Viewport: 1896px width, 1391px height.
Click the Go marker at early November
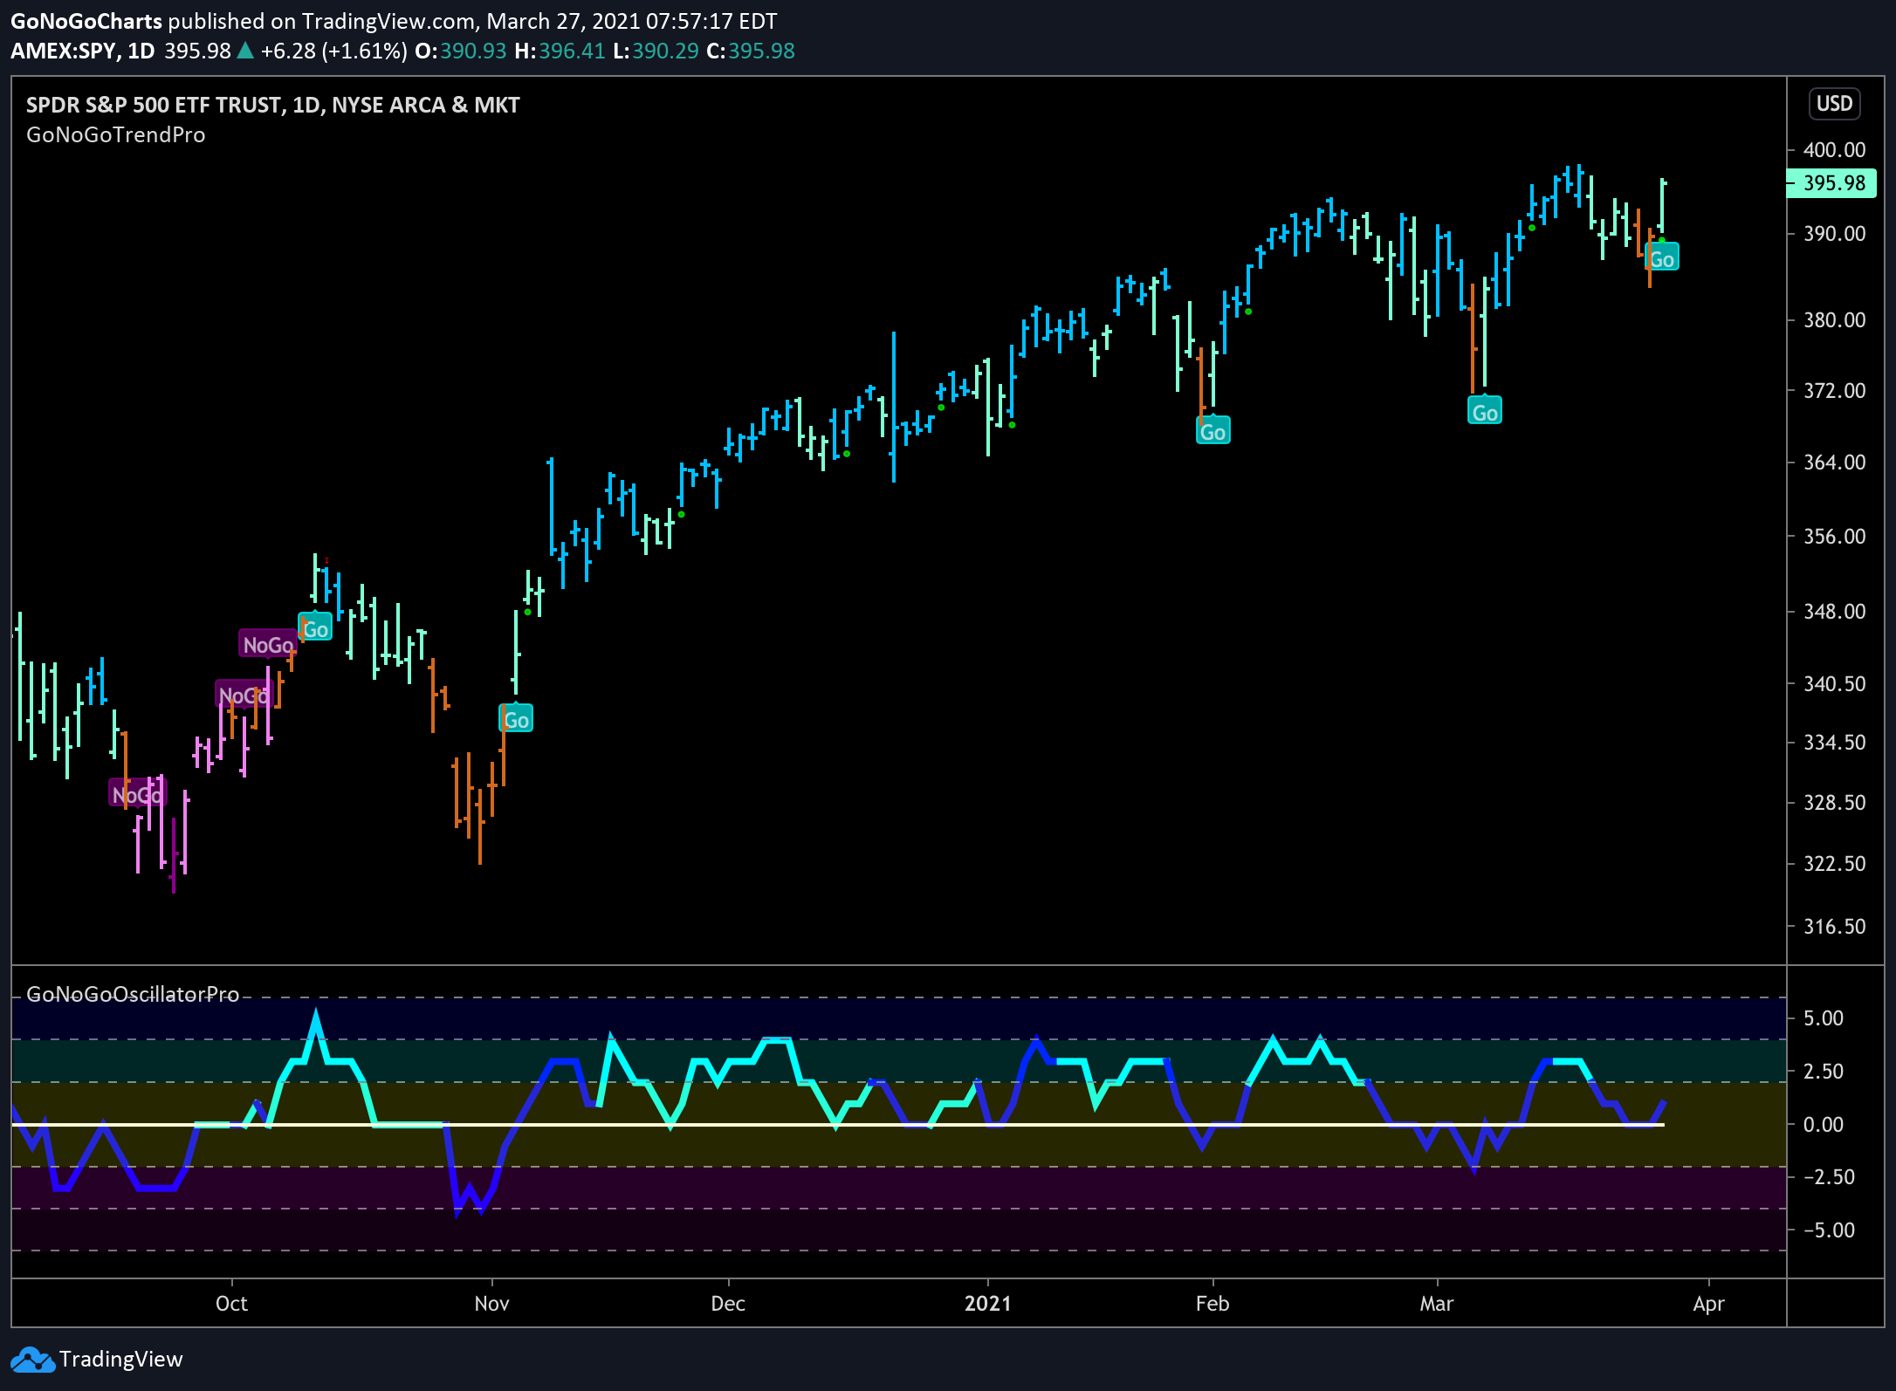point(516,719)
